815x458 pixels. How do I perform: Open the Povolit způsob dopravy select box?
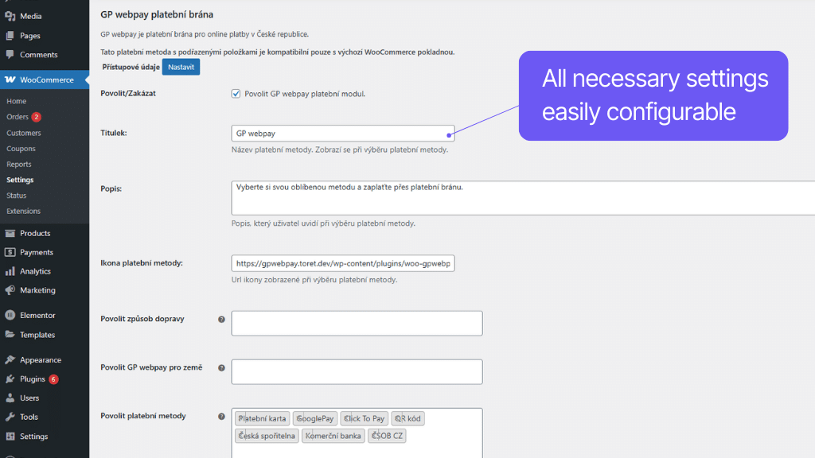coord(357,323)
